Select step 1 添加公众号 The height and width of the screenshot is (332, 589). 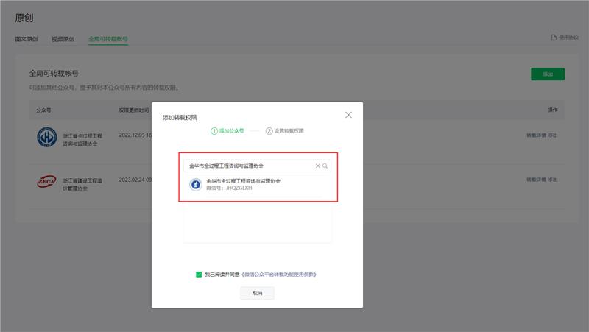pos(228,131)
